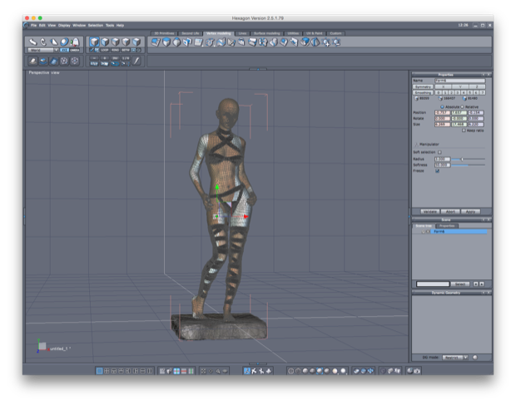516x405 pixels.
Task: Switch to the Lines tab
Action: (242, 33)
